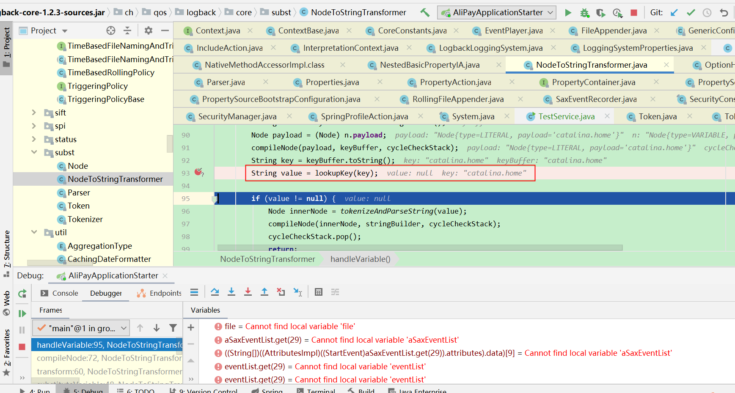
Task: Expand the spi package folder
Action: coord(34,126)
